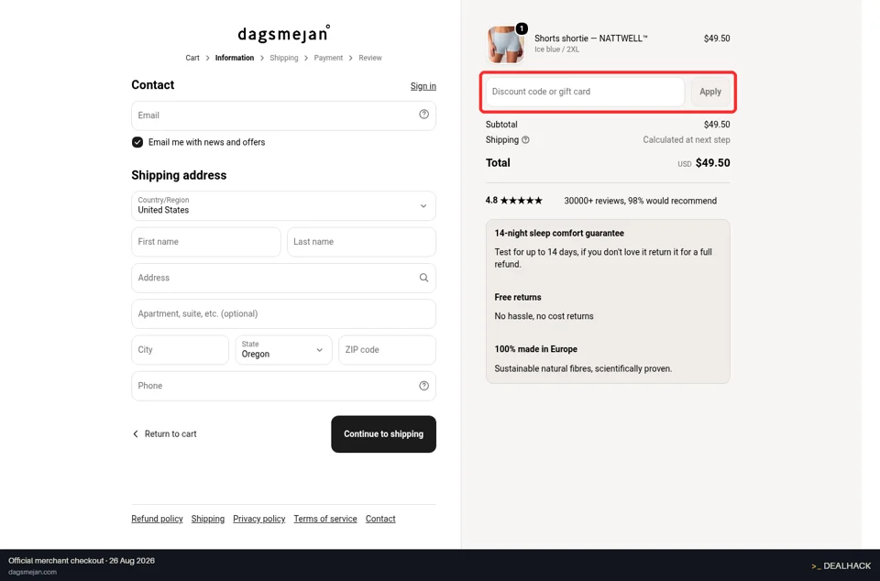Screen dimensions: 880x581
Task: Focus the City input field
Action: 180,350
